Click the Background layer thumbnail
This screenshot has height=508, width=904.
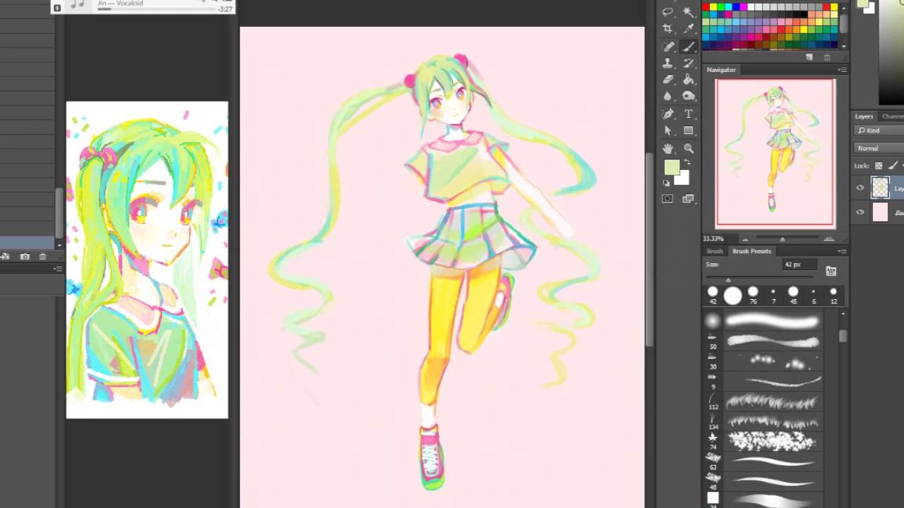pyautogui.click(x=880, y=212)
